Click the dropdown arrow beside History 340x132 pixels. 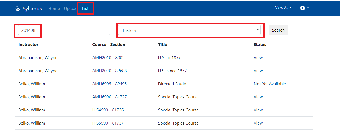point(258,30)
